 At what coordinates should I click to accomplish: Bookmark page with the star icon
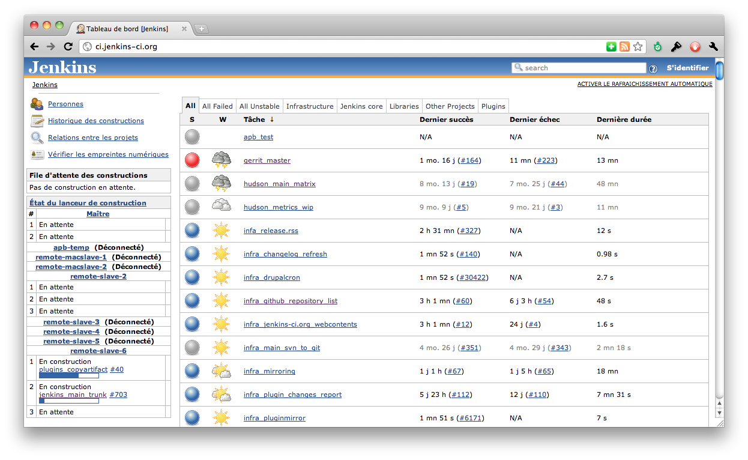(x=638, y=46)
